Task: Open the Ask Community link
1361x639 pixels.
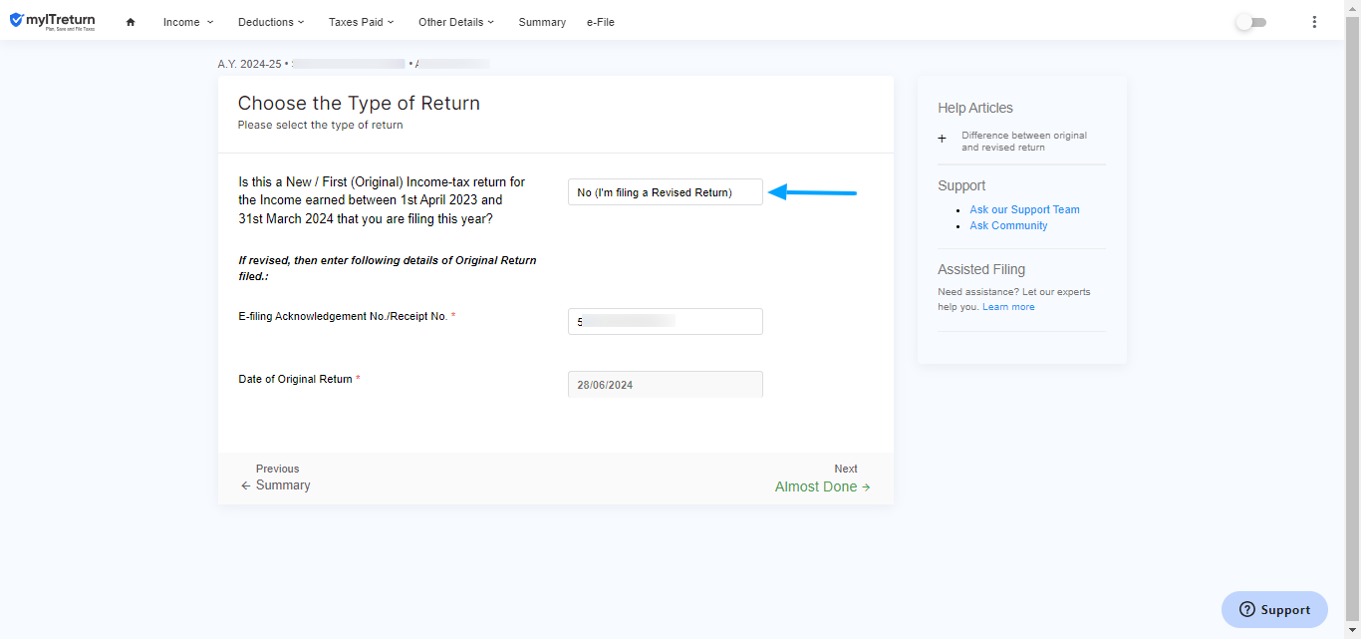Action: (x=1008, y=225)
